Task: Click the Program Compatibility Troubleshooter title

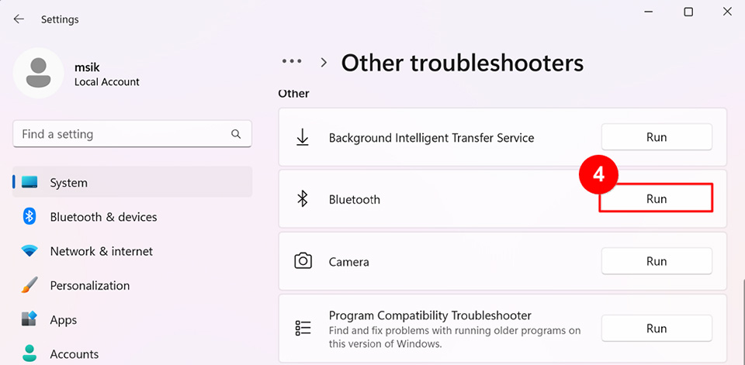Action: pyautogui.click(x=430, y=315)
